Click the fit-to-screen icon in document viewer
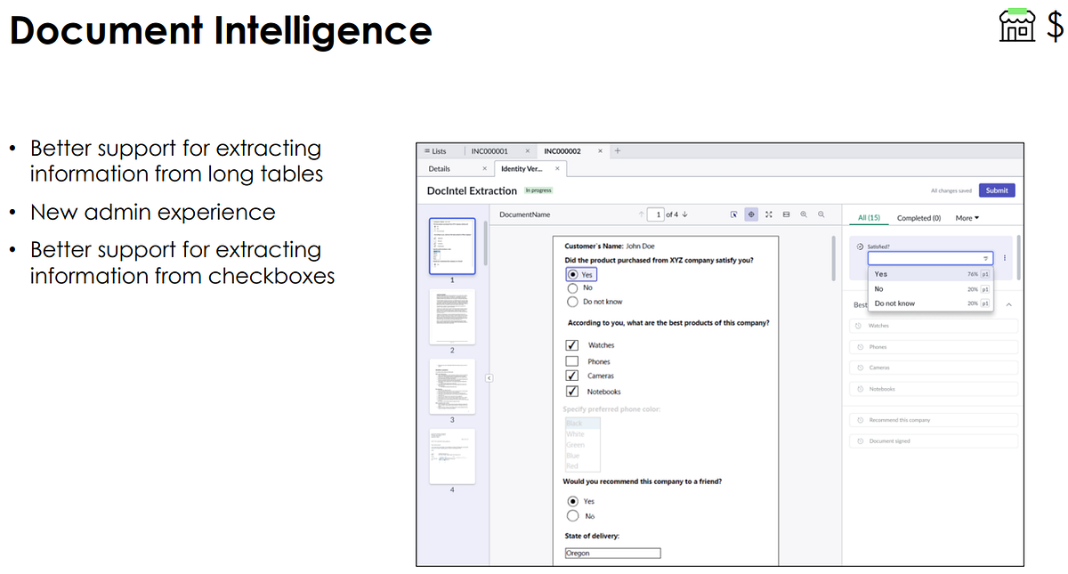The image size is (1068, 574). tap(768, 214)
